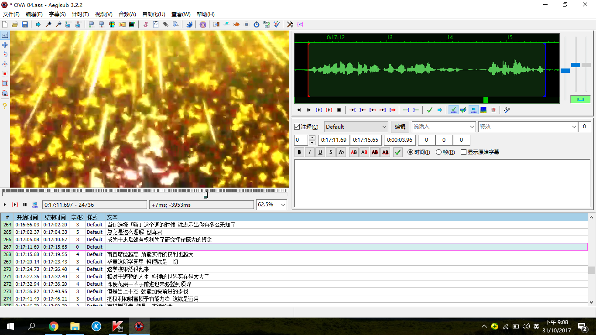Image resolution: width=596 pixels, height=335 pixels.
Task: Toggle tag hiding mode \t icon
Action: 300,24
